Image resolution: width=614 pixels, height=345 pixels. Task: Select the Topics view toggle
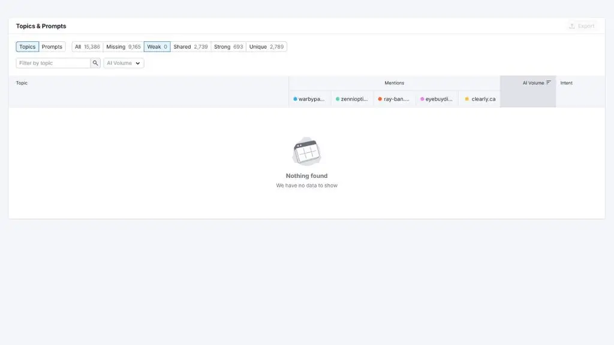pyautogui.click(x=28, y=47)
